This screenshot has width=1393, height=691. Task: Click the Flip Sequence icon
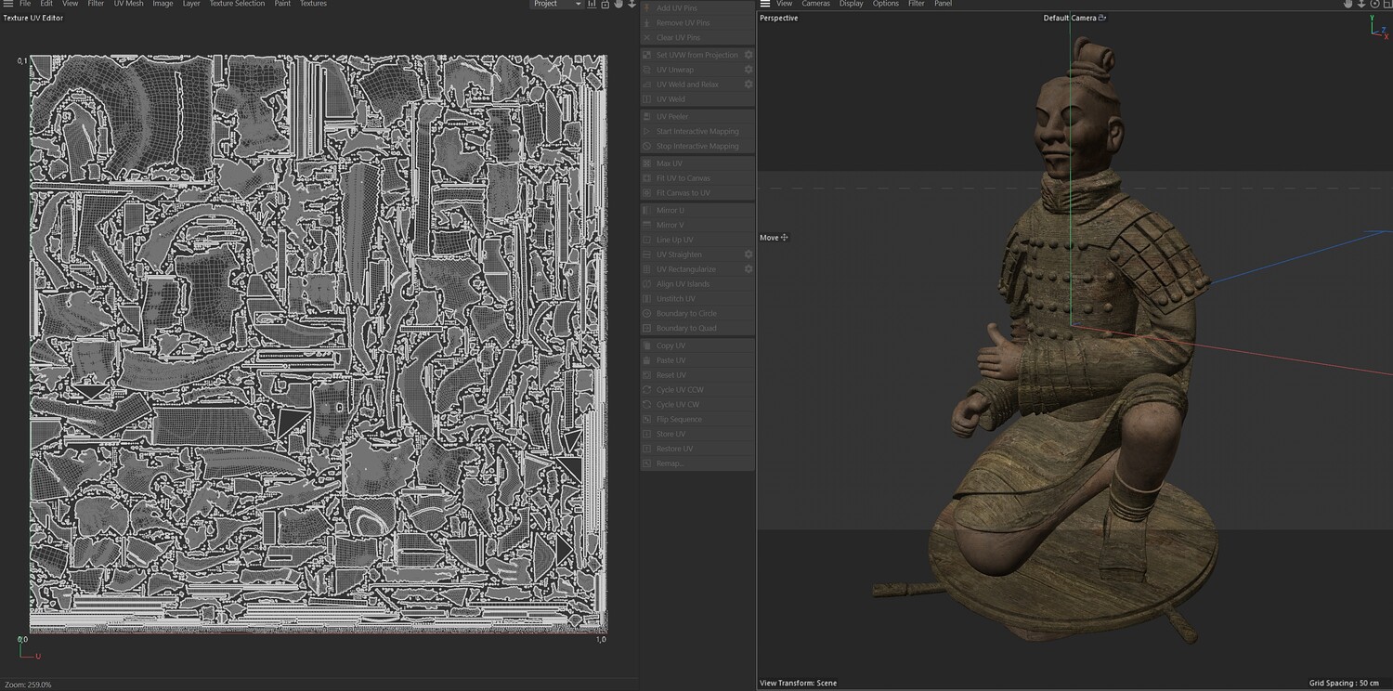[x=647, y=420]
